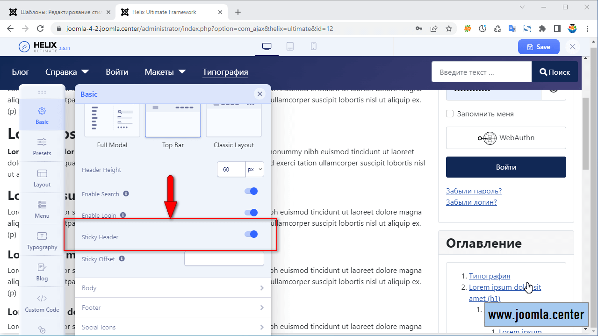
Task: Open the Справка navigation menu
Action: 67,72
